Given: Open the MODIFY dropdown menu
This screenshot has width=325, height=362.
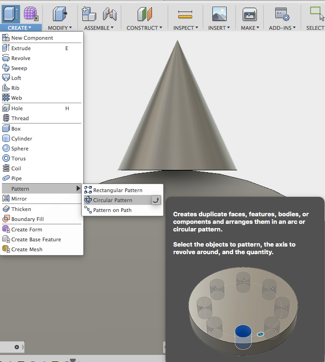Looking at the screenshot, I should [x=60, y=28].
